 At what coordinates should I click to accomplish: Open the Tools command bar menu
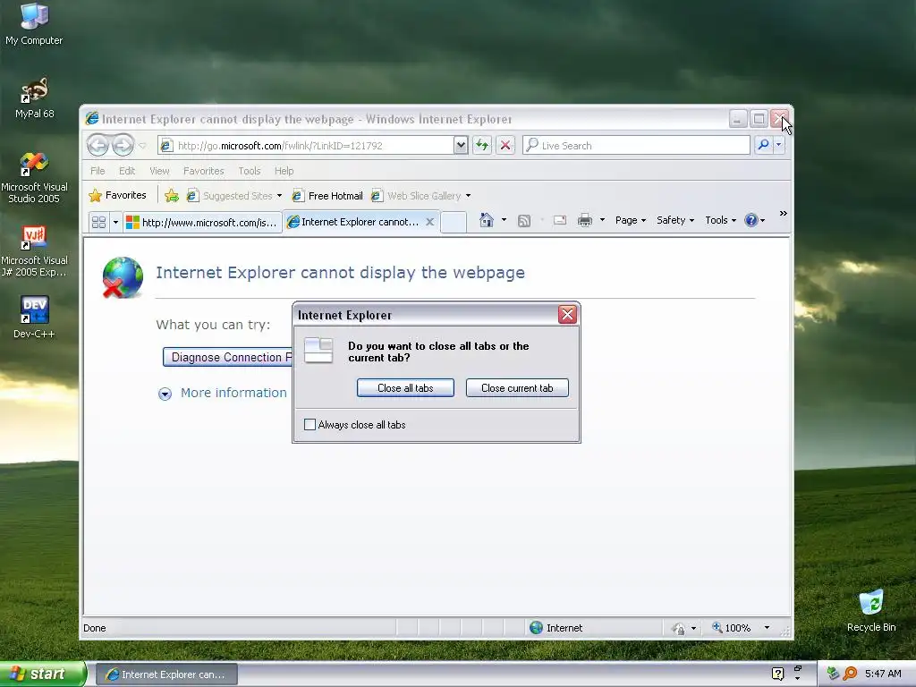720,220
